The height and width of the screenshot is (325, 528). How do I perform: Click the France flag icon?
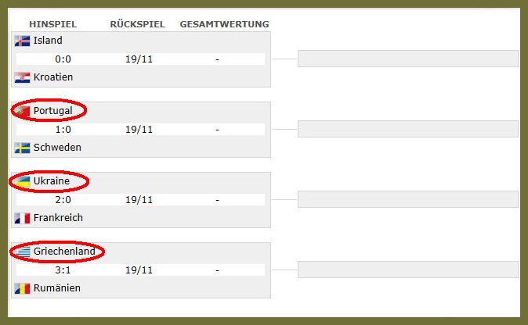(x=22, y=218)
